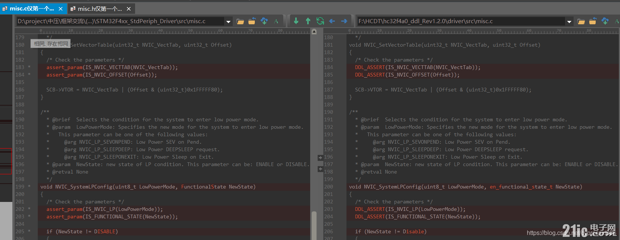Click left pane cloud download icon
Screen dimensions: 620x240
coord(264,21)
